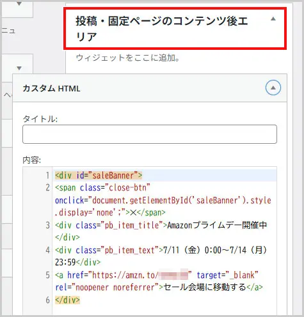Expand the left panel widget below ニュ label
The height and width of the screenshot is (317, 304).
click(19, 68)
